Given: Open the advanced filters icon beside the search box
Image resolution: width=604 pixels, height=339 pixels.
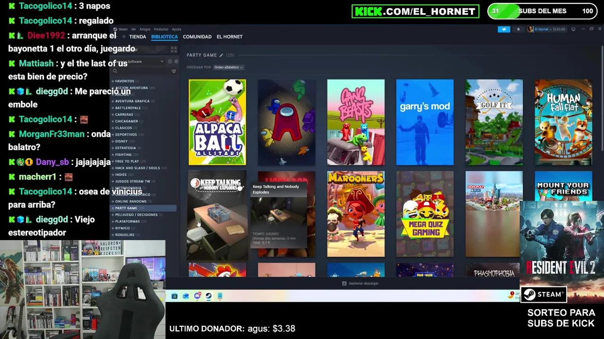Looking at the screenshot, I should (174, 72).
